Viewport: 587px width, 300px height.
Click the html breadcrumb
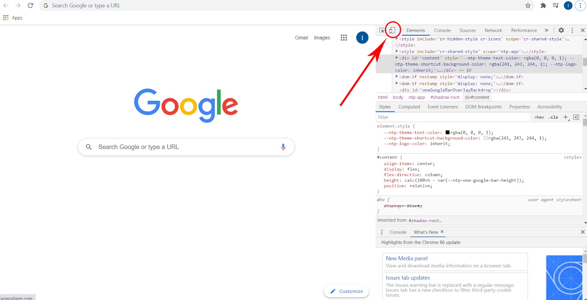tap(383, 97)
